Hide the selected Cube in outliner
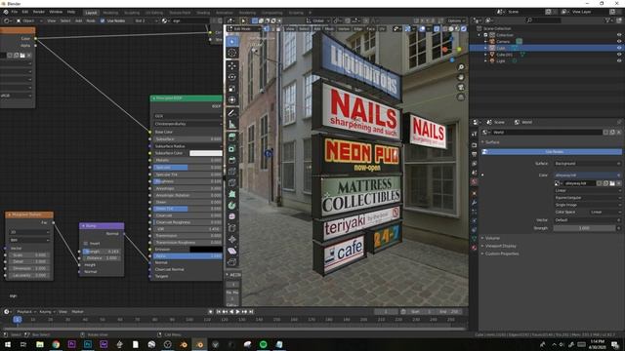 [619, 48]
